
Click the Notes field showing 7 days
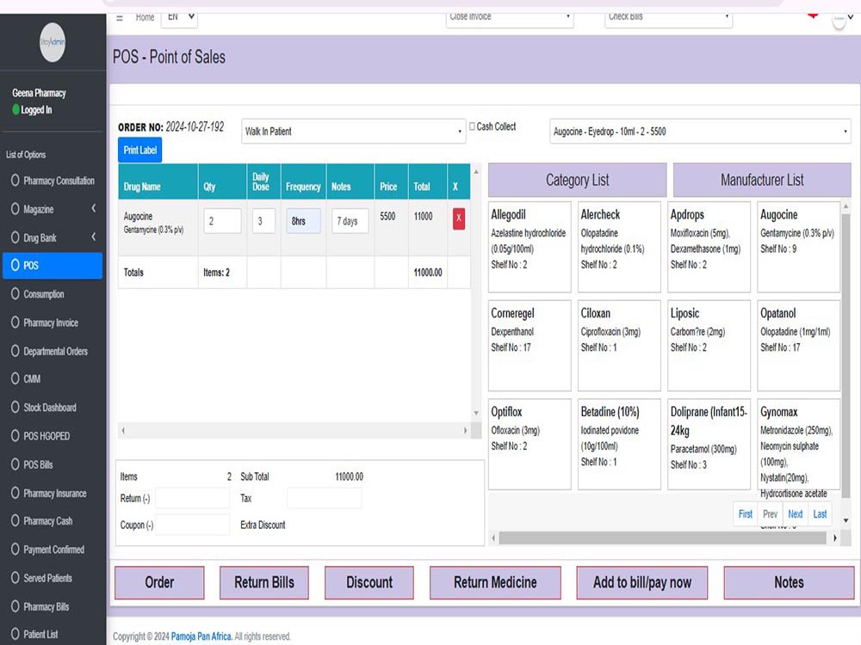pyautogui.click(x=350, y=221)
